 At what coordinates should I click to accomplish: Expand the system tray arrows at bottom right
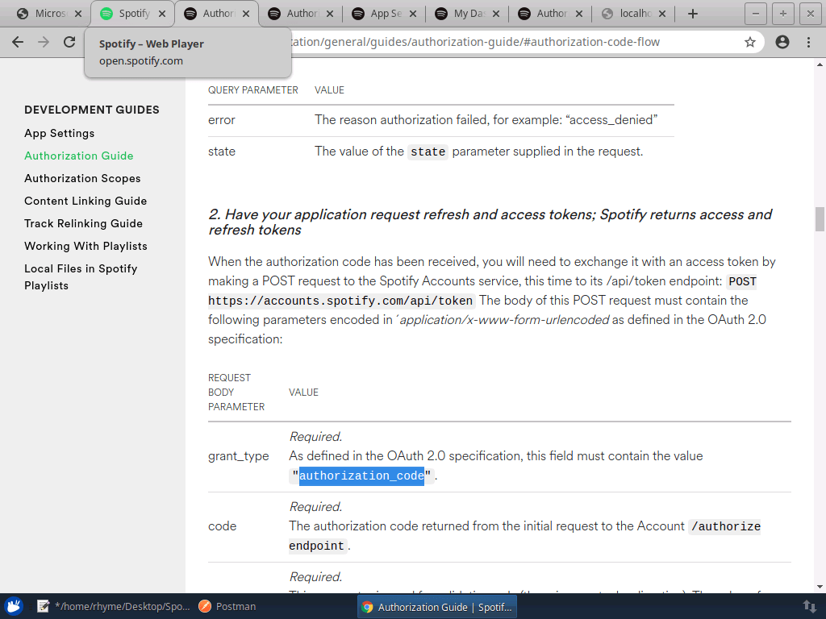click(x=810, y=606)
